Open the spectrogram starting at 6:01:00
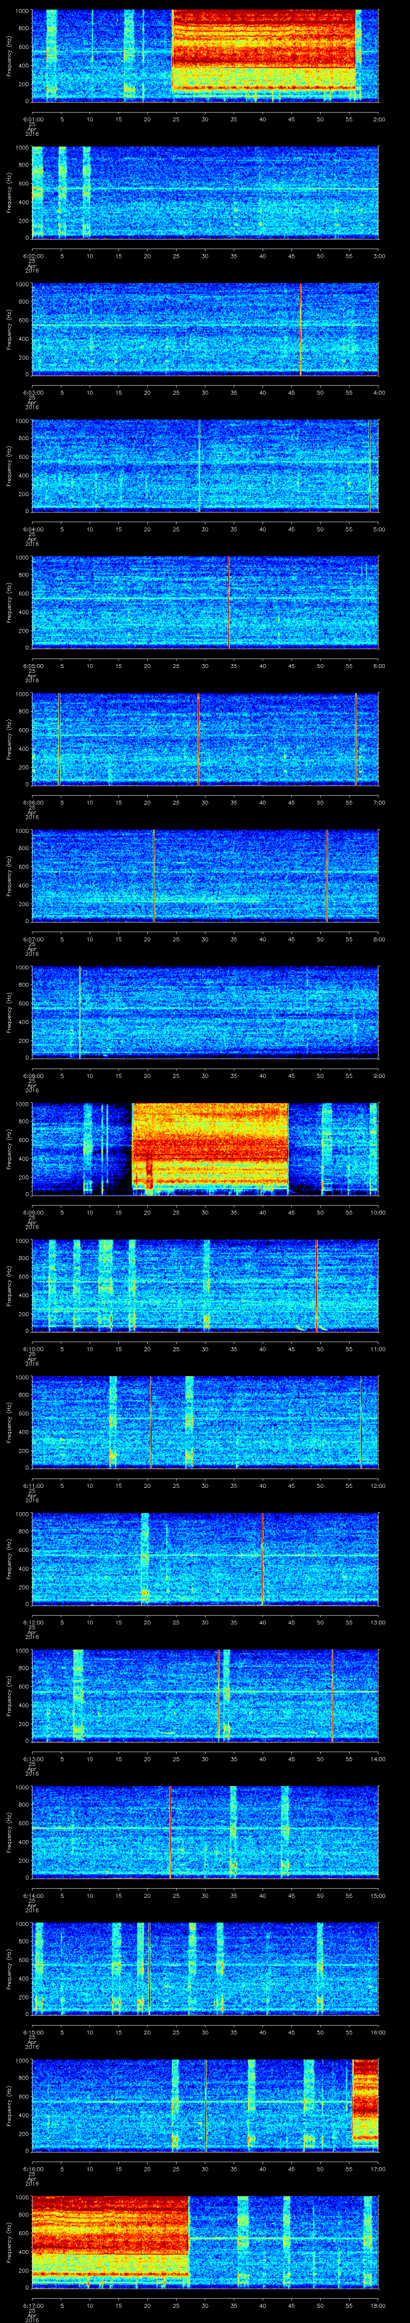This screenshot has width=410, height=2323. click(x=205, y=56)
